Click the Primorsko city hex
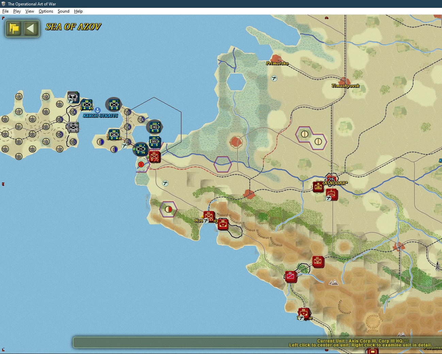Viewport: 442px width, 354px height. [277, 59]
